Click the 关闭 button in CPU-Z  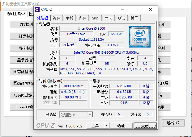[145, 126]
